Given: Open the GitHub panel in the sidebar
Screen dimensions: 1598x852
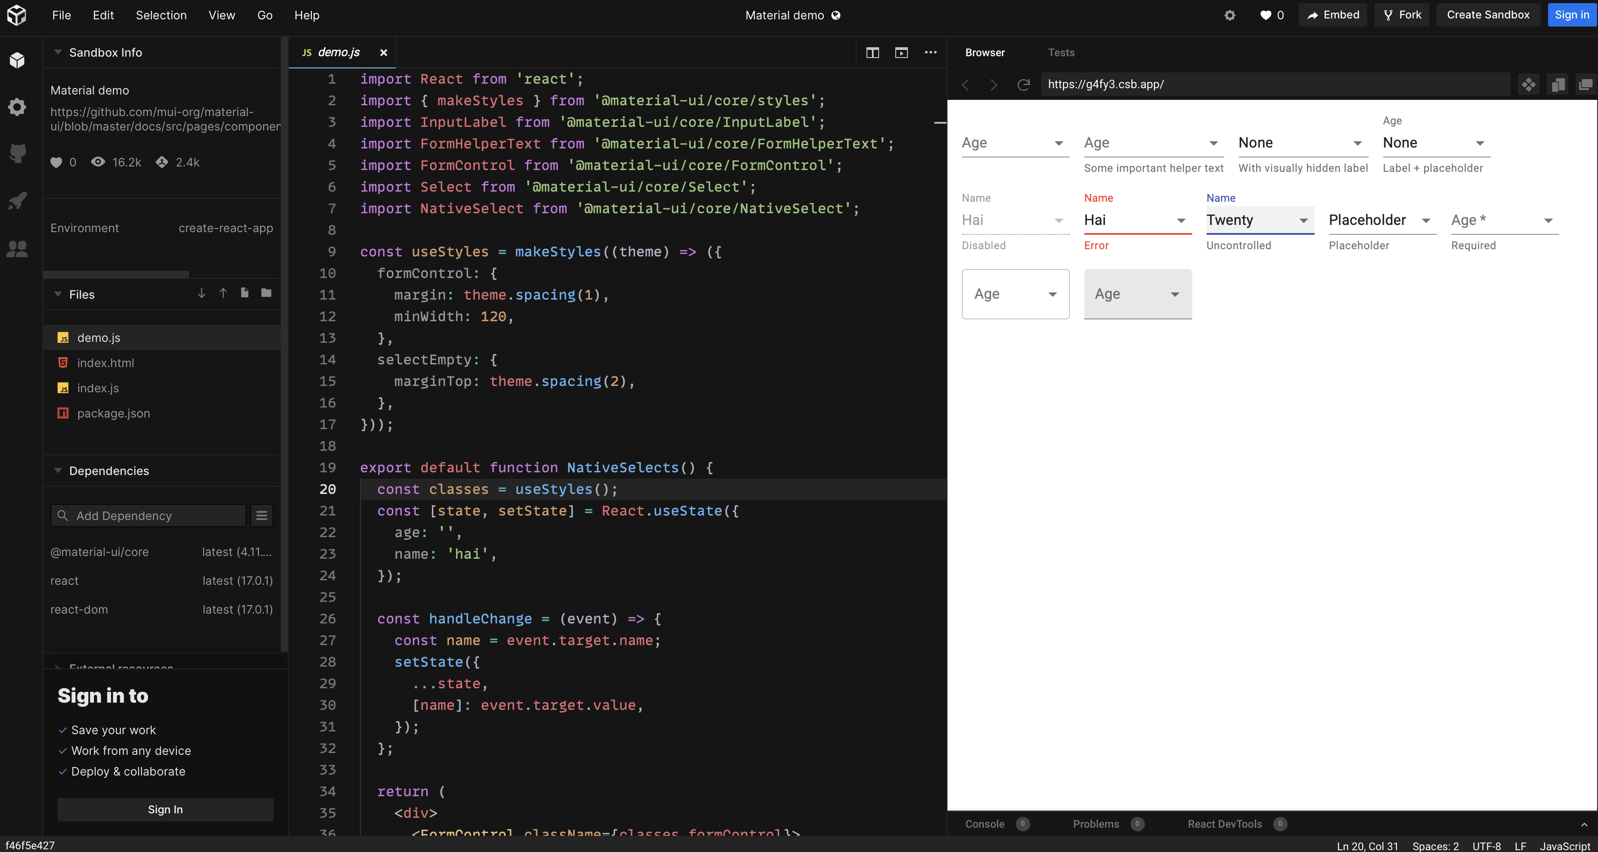Looking at the screenshot, I should point(18,153).
